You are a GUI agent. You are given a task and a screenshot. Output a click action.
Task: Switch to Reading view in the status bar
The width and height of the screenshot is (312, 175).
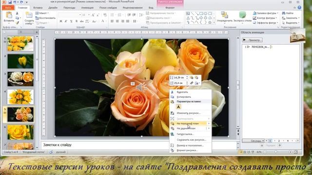(x=249, y=152)
